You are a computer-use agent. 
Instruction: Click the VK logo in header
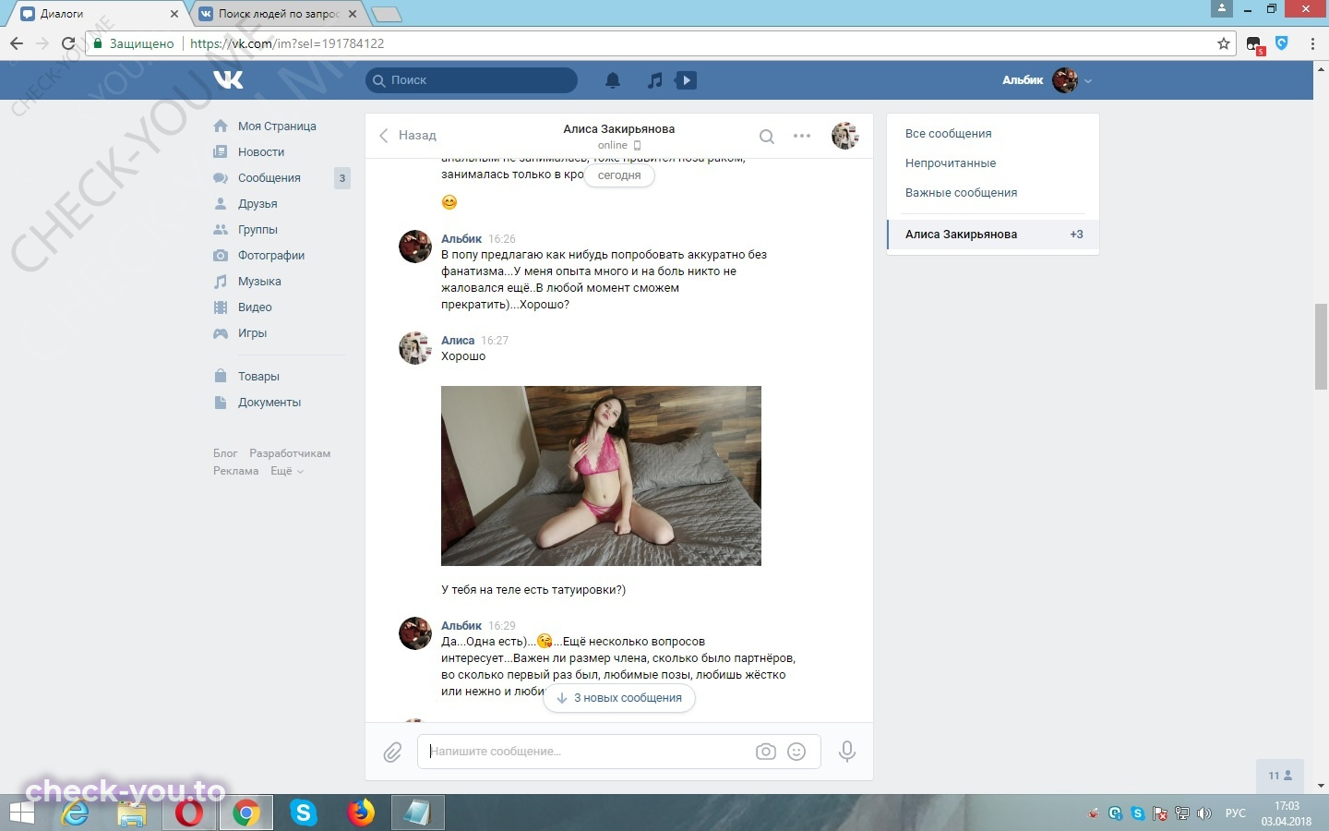[228, 79]
